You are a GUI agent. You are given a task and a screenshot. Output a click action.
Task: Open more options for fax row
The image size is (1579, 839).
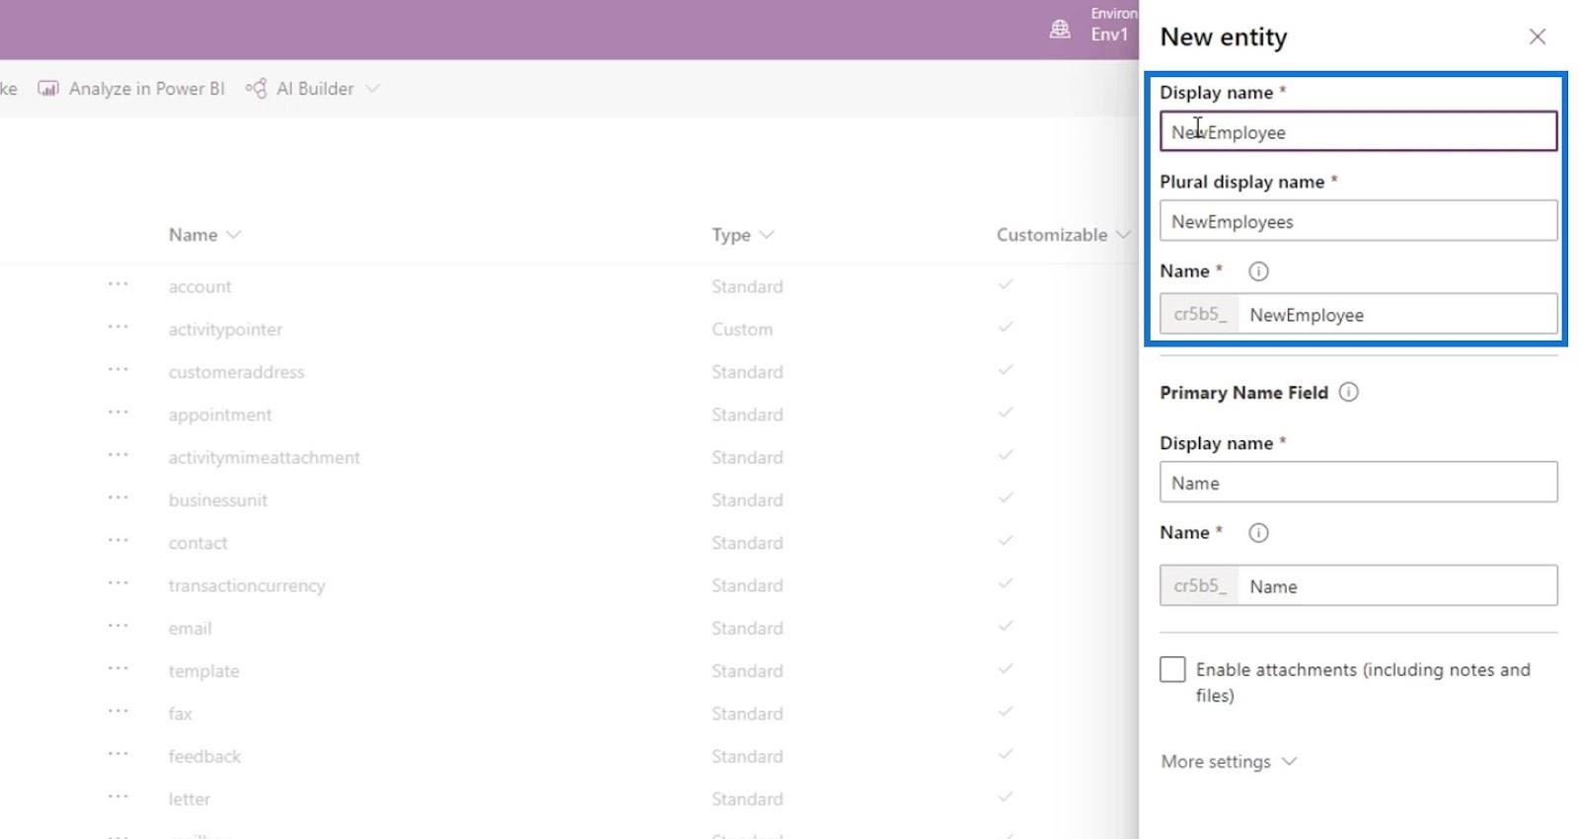pyautogui.click(x=118, y=712)
